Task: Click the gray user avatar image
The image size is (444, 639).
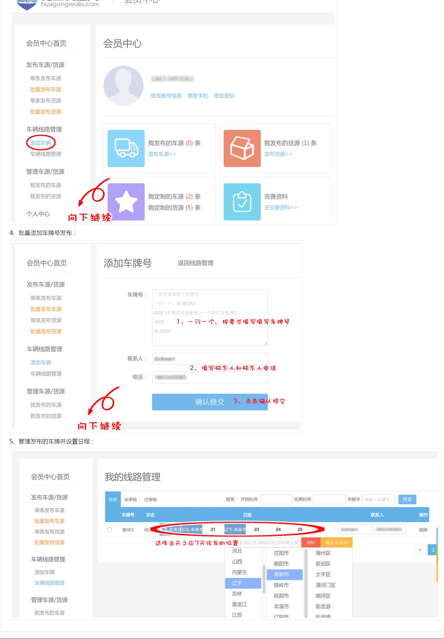Action: point(123,86)
